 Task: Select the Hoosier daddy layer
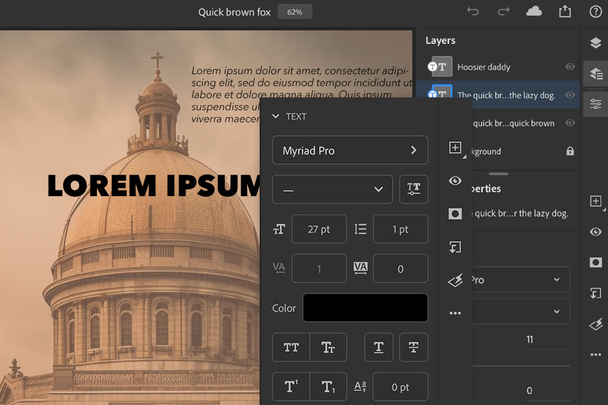pyautogui.click(x=483, y=66)
